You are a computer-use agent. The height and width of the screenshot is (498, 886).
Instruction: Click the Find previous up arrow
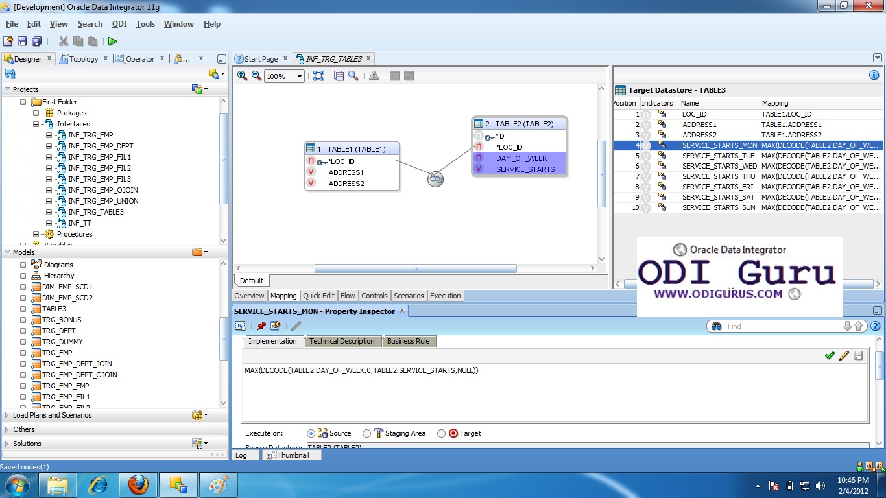pyautogui.click(x=859, y=326)
